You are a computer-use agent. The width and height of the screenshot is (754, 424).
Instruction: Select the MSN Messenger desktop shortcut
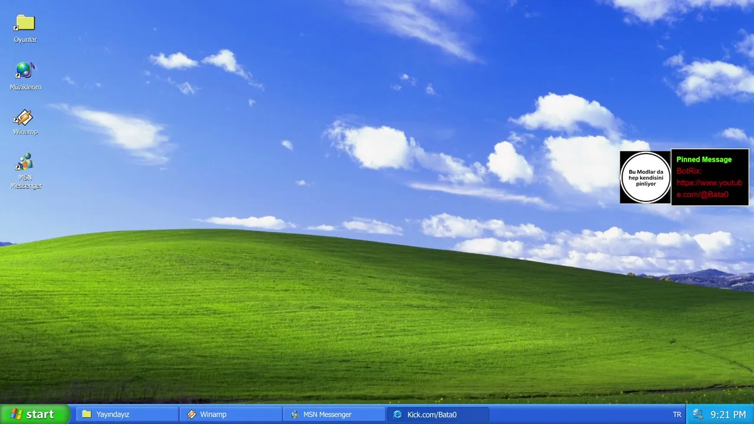point(26,171)
